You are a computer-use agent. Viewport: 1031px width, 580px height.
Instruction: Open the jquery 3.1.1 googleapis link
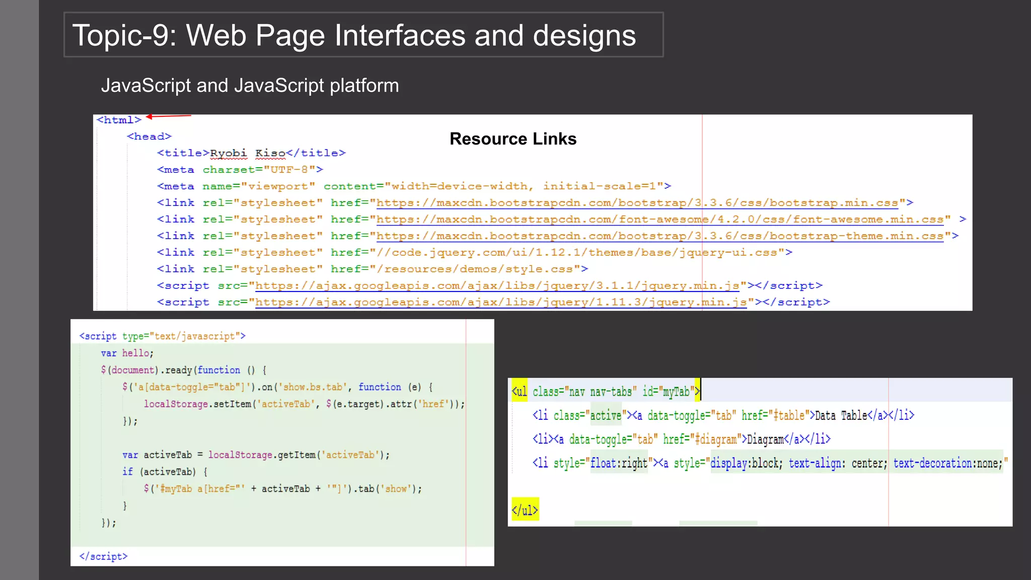(497, 286)
